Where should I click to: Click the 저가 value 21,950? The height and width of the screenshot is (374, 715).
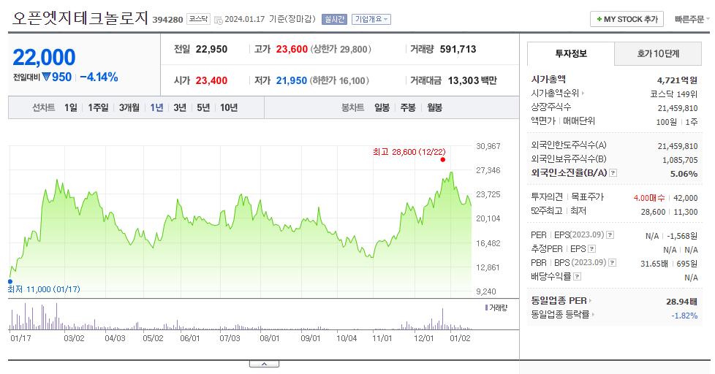click(x=292, y=80)
